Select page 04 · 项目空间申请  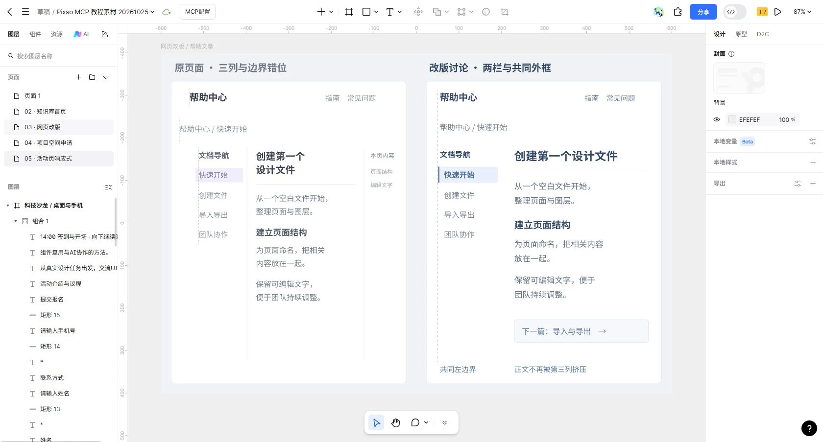[59, 143]
